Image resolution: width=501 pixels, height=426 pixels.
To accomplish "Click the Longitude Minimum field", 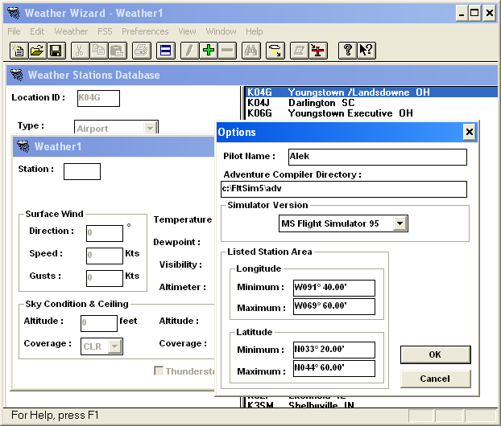I will coord(333,288).
